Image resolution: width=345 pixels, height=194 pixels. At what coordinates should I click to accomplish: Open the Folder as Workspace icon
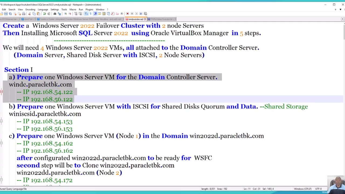(117, 13)
